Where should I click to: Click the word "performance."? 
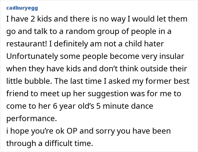click(32, 119)
